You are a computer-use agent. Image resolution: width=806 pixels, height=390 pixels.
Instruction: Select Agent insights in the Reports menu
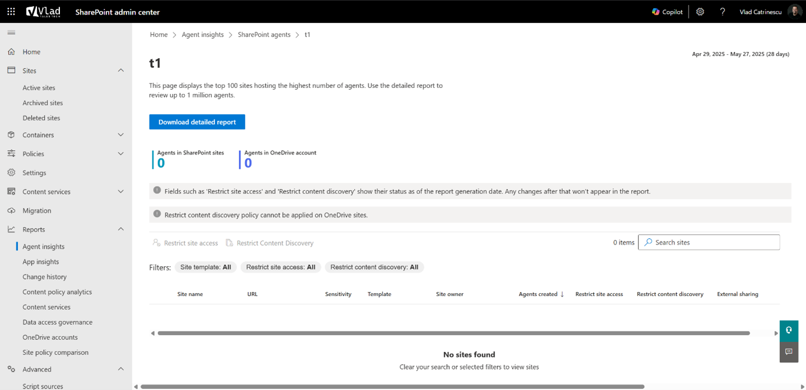tap(43, 246)
